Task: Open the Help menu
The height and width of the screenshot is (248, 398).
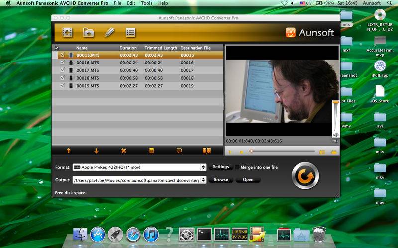Action: [x=163, y=3]
